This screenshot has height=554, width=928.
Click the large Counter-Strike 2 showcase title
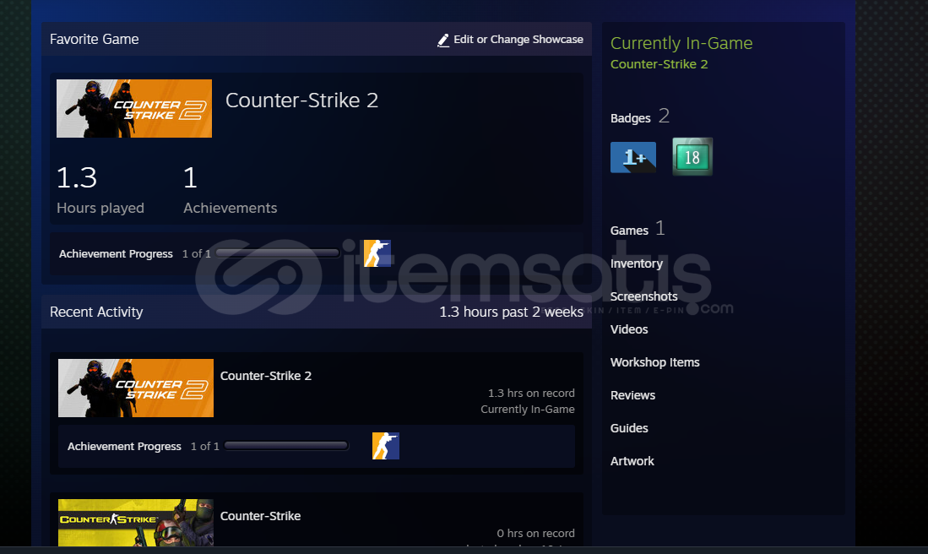pyautogui.click(x=301, y=100)
